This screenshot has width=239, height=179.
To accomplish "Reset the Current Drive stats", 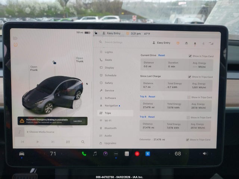I will [x=162, y=56].
